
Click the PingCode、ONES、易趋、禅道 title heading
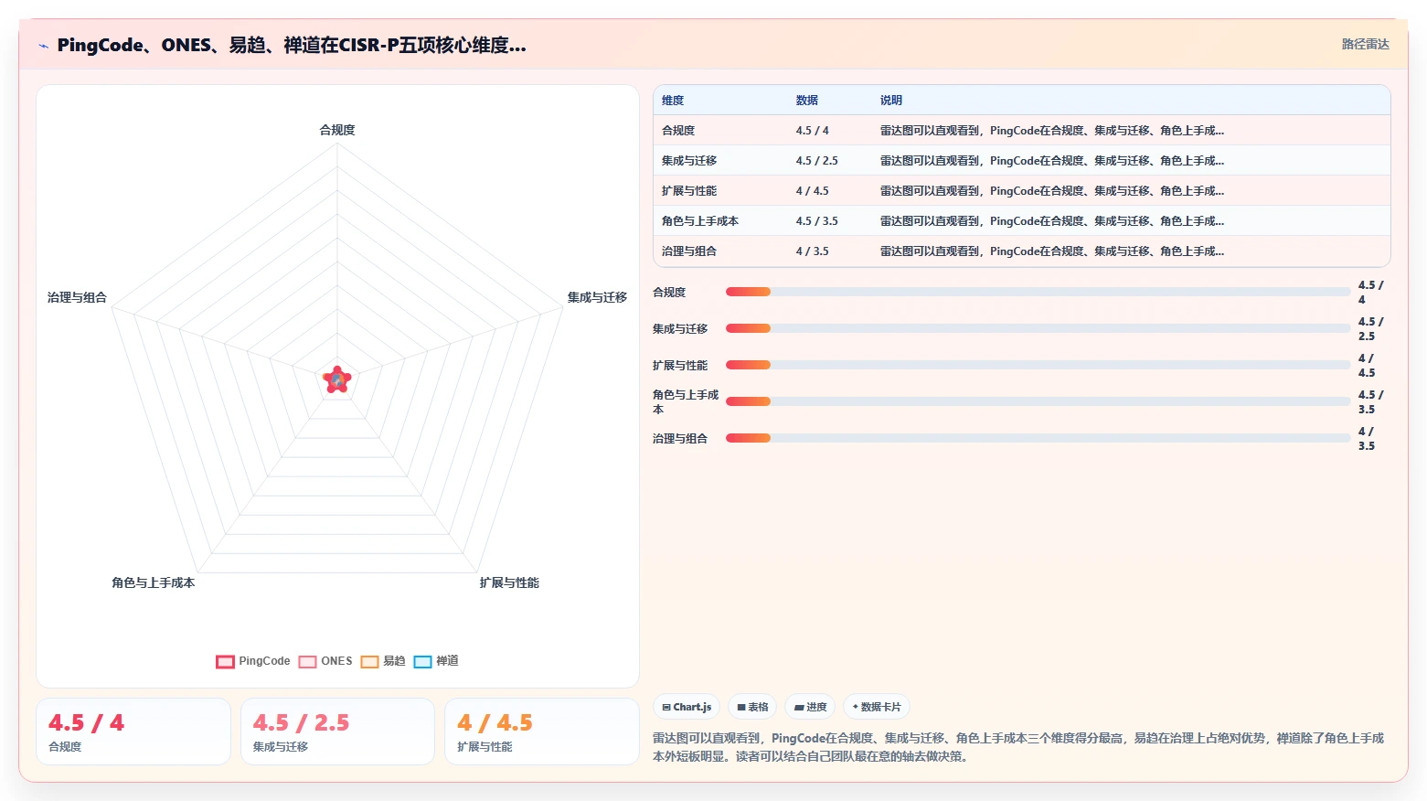pos(292,45)
